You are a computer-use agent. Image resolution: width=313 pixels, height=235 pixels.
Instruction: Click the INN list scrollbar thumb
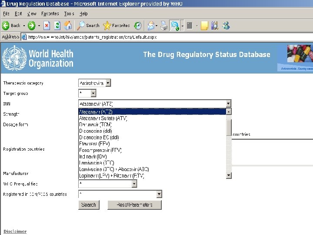click(x=229, y=128)
